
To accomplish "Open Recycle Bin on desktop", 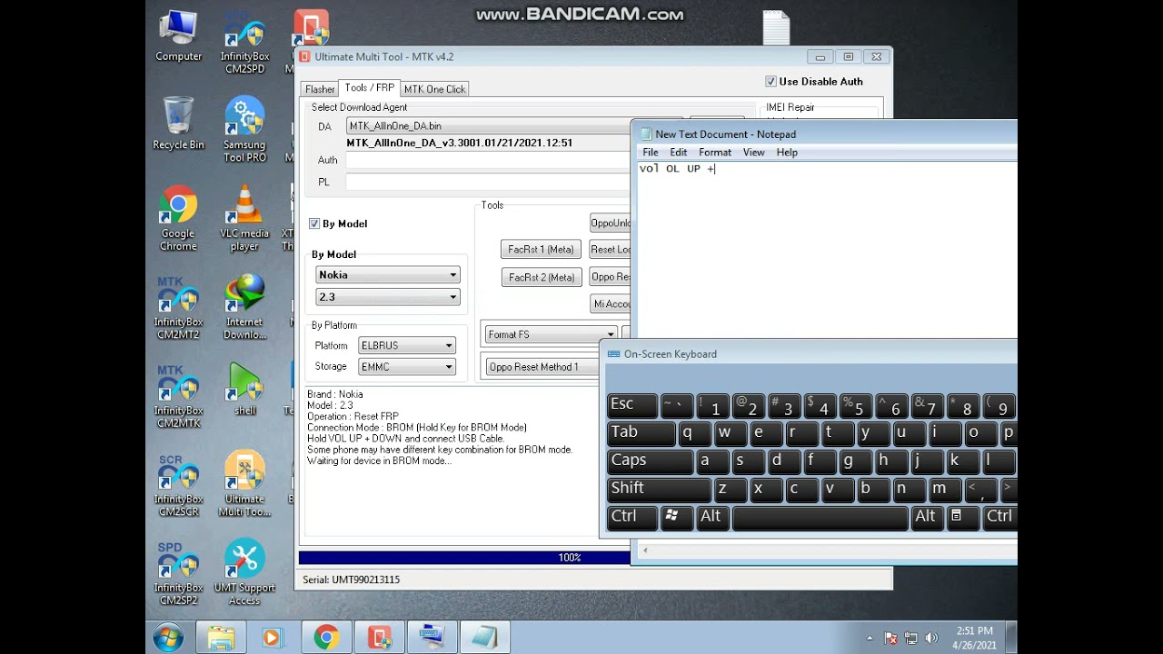I will click(178, 124).
